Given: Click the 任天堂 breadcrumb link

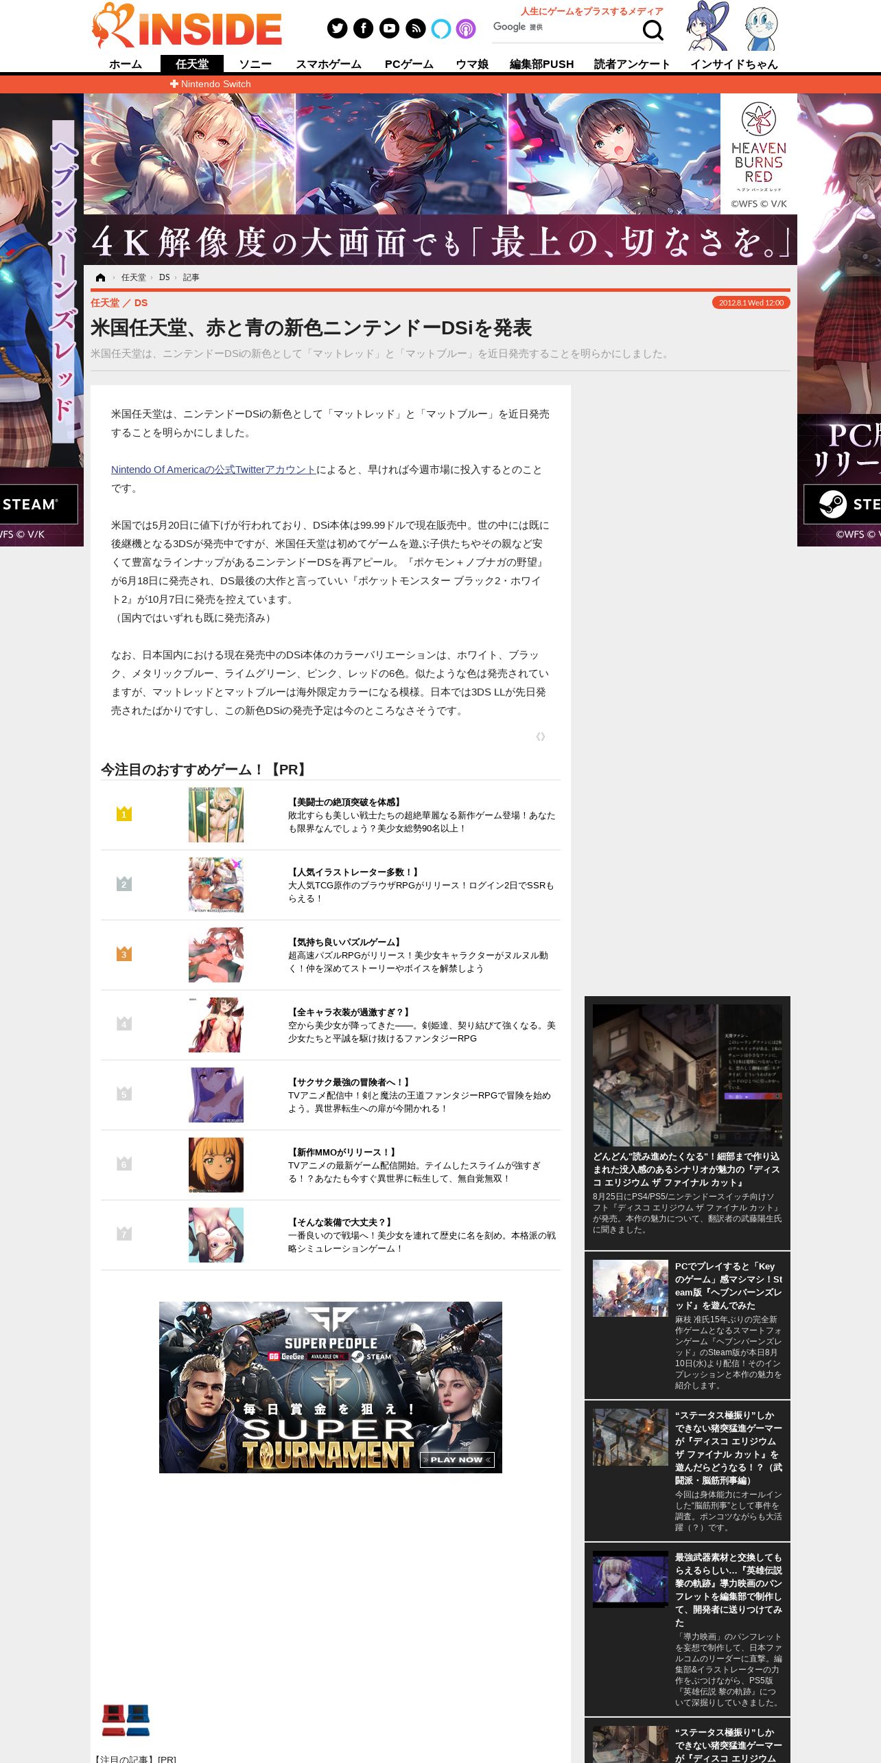Looking at the screenshot, I should [x=134, y=277].
